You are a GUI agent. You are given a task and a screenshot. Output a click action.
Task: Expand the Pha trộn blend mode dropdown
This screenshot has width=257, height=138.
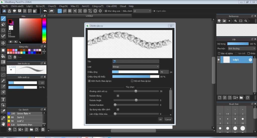tap(241, 48)
